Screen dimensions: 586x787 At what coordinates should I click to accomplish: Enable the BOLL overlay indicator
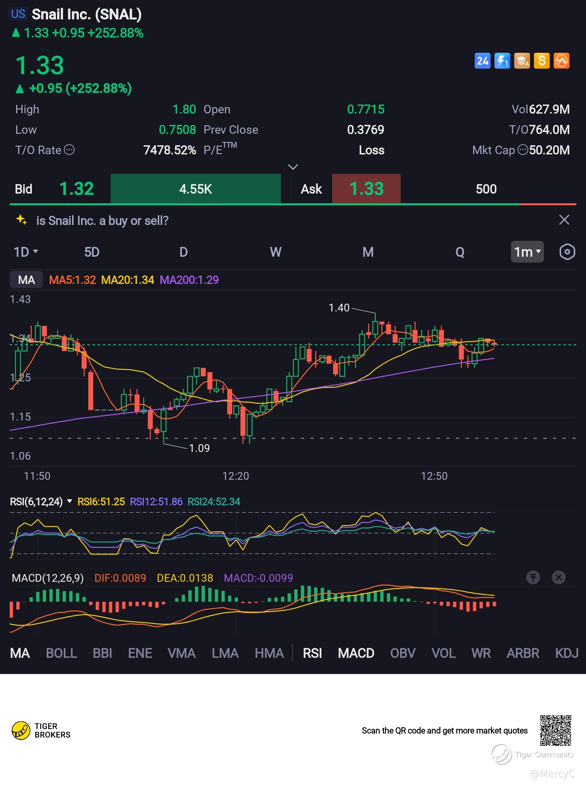pos(61,653)
